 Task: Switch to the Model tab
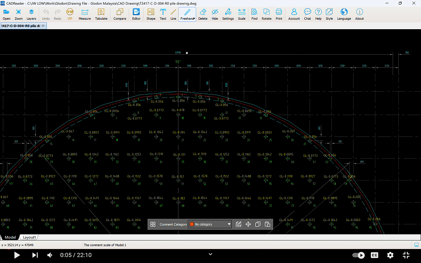point(10,237)
